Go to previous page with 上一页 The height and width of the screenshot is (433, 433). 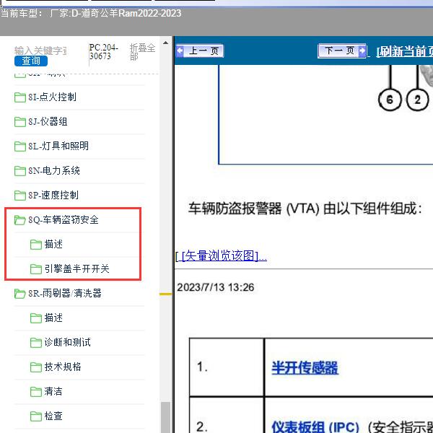(x=199, y=51)
